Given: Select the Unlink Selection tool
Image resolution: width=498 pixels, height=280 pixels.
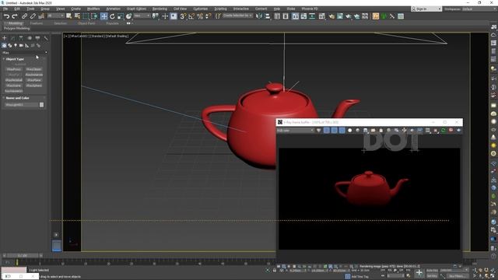Looking at the screenshot, I should [33, 16].
